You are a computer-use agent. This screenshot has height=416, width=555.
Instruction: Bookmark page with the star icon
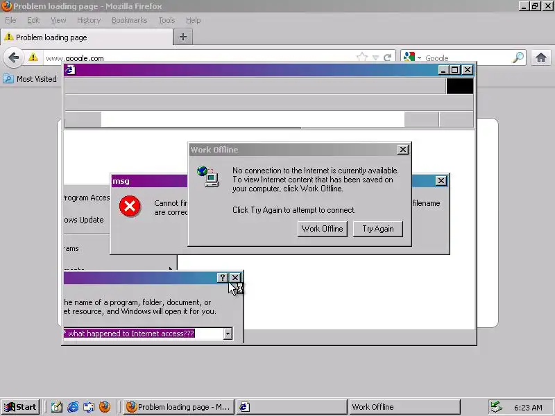[361, 57]
